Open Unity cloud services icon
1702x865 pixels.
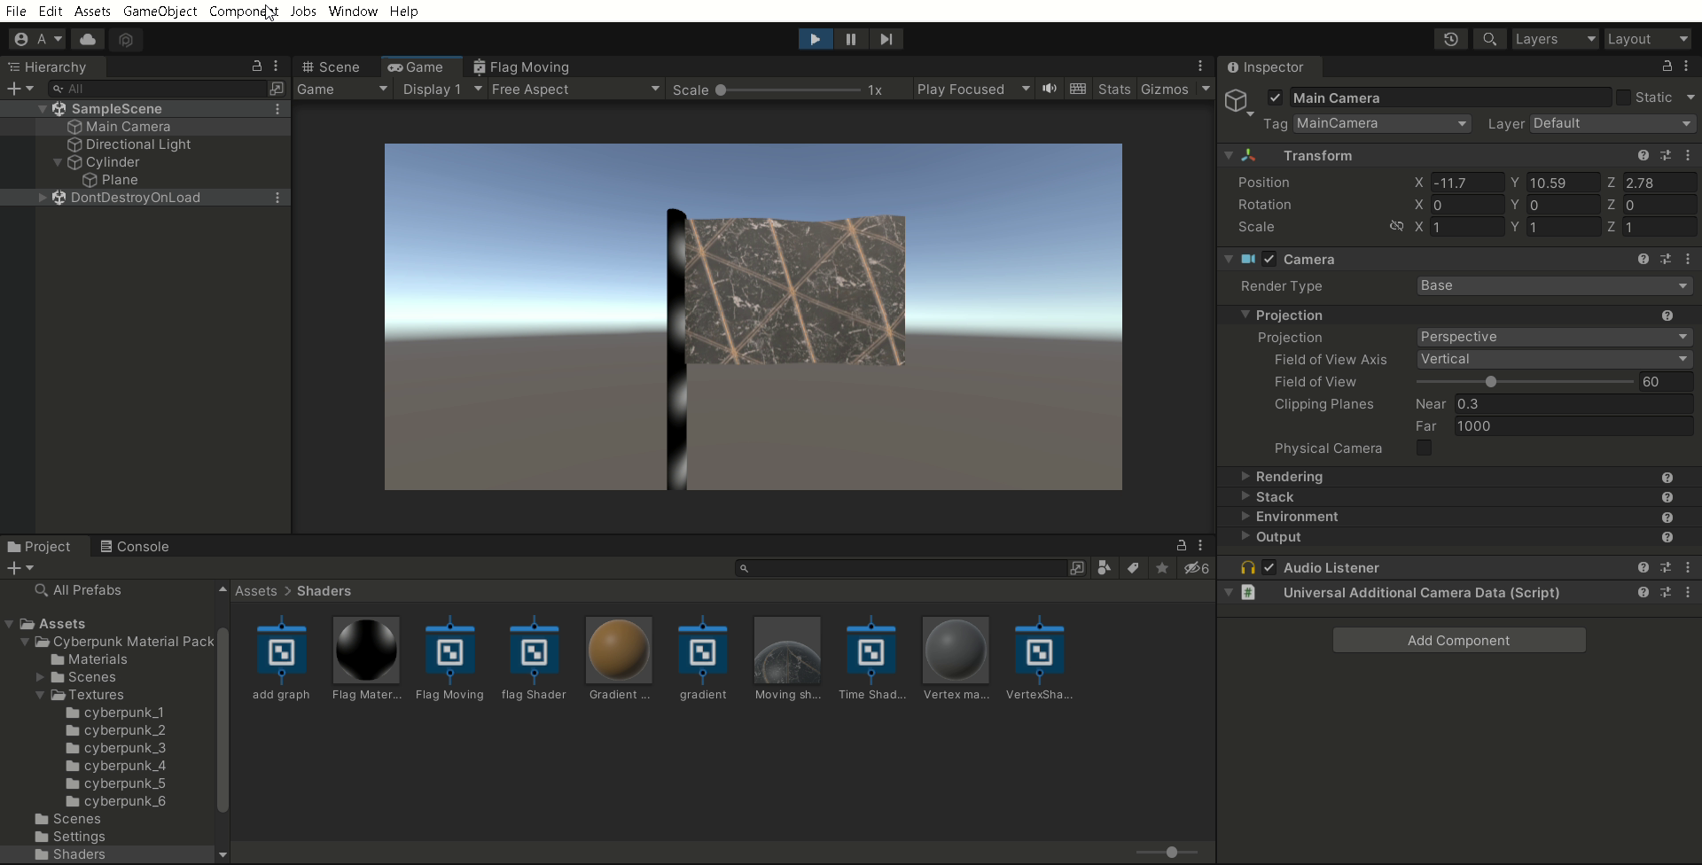[x=88, y=39]
